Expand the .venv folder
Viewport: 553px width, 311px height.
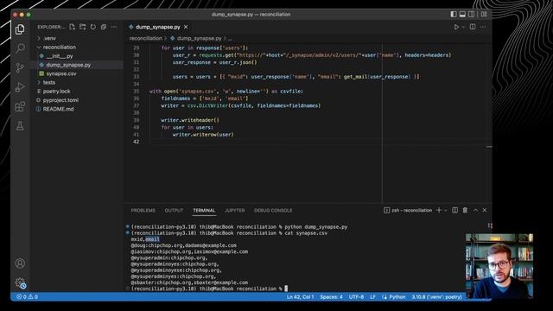50,38
